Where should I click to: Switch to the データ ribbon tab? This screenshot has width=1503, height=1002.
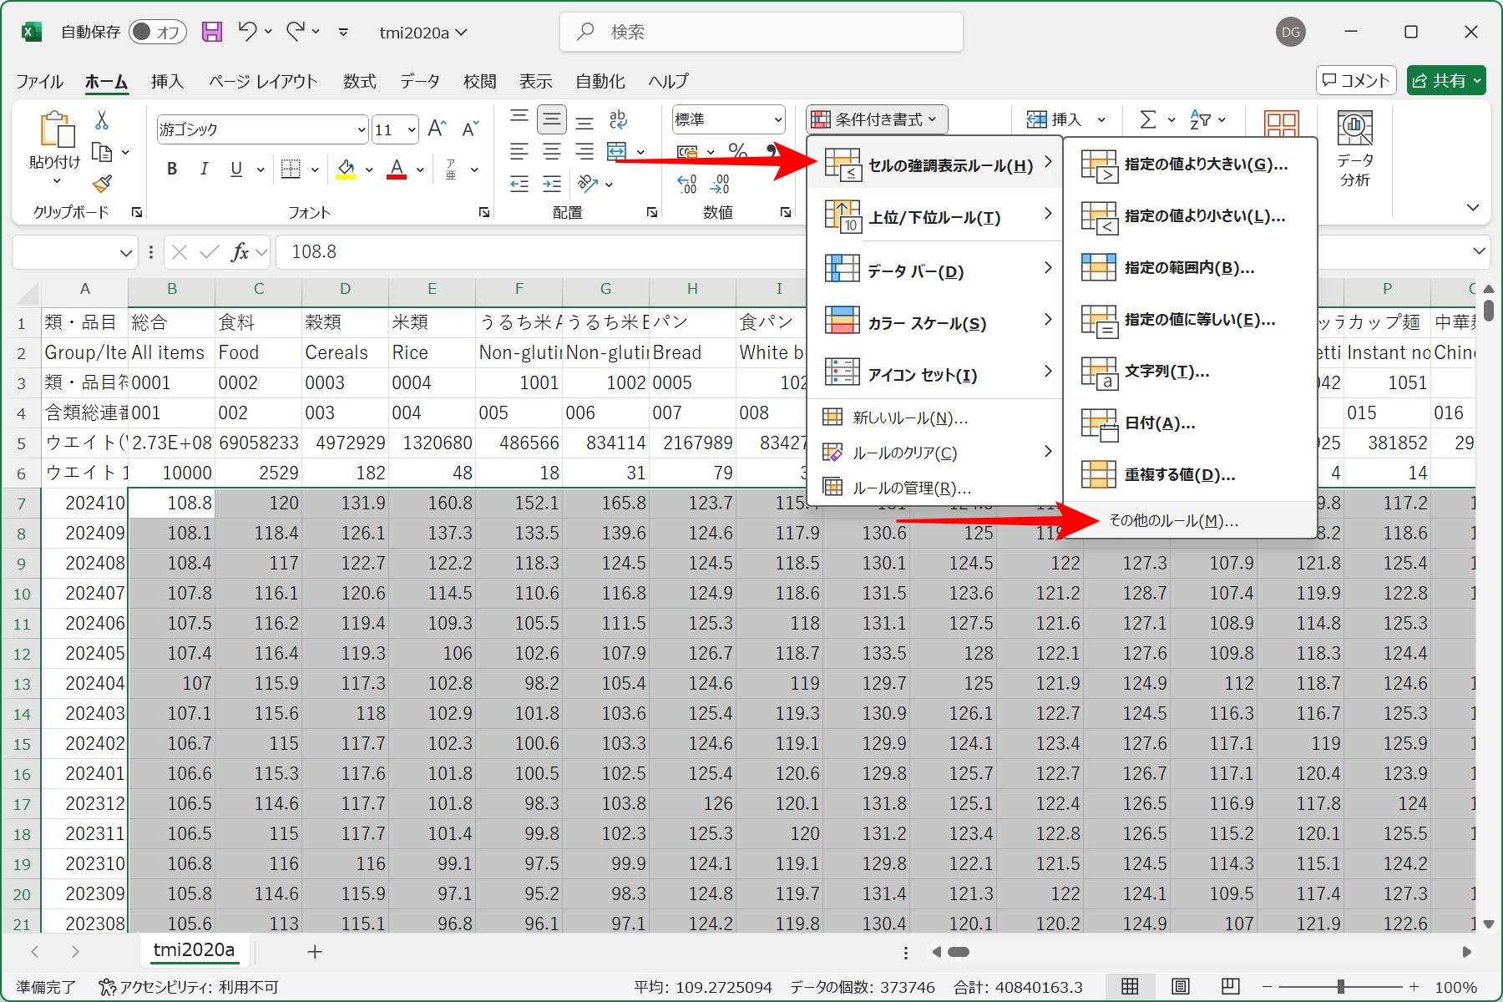click(x=419, y=81)
